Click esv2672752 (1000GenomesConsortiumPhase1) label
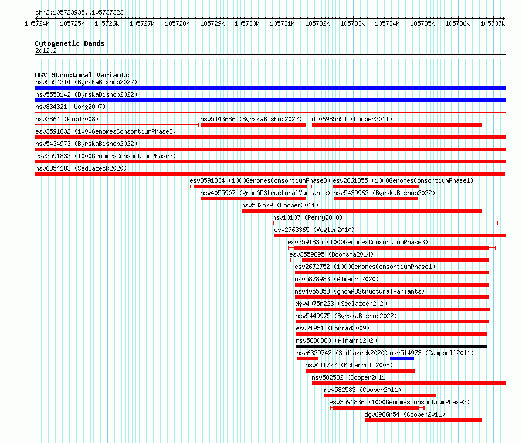Screen dimensions: 522x443 [x=365, y=267]
